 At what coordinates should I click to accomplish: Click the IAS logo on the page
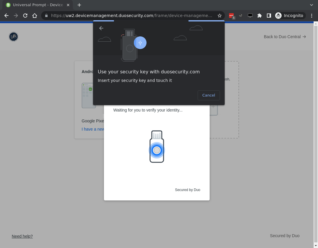tap(13, 37)
